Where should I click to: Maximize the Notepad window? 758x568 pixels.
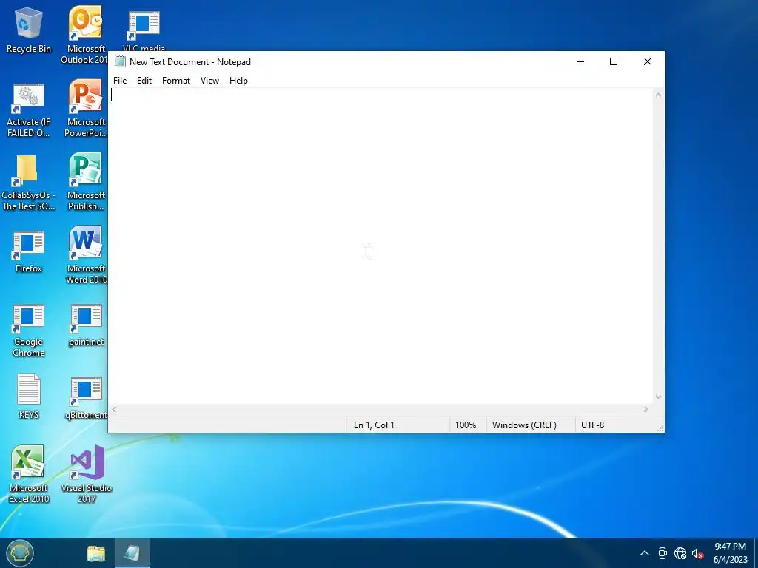pyautogui.click(x=614, y=62)
